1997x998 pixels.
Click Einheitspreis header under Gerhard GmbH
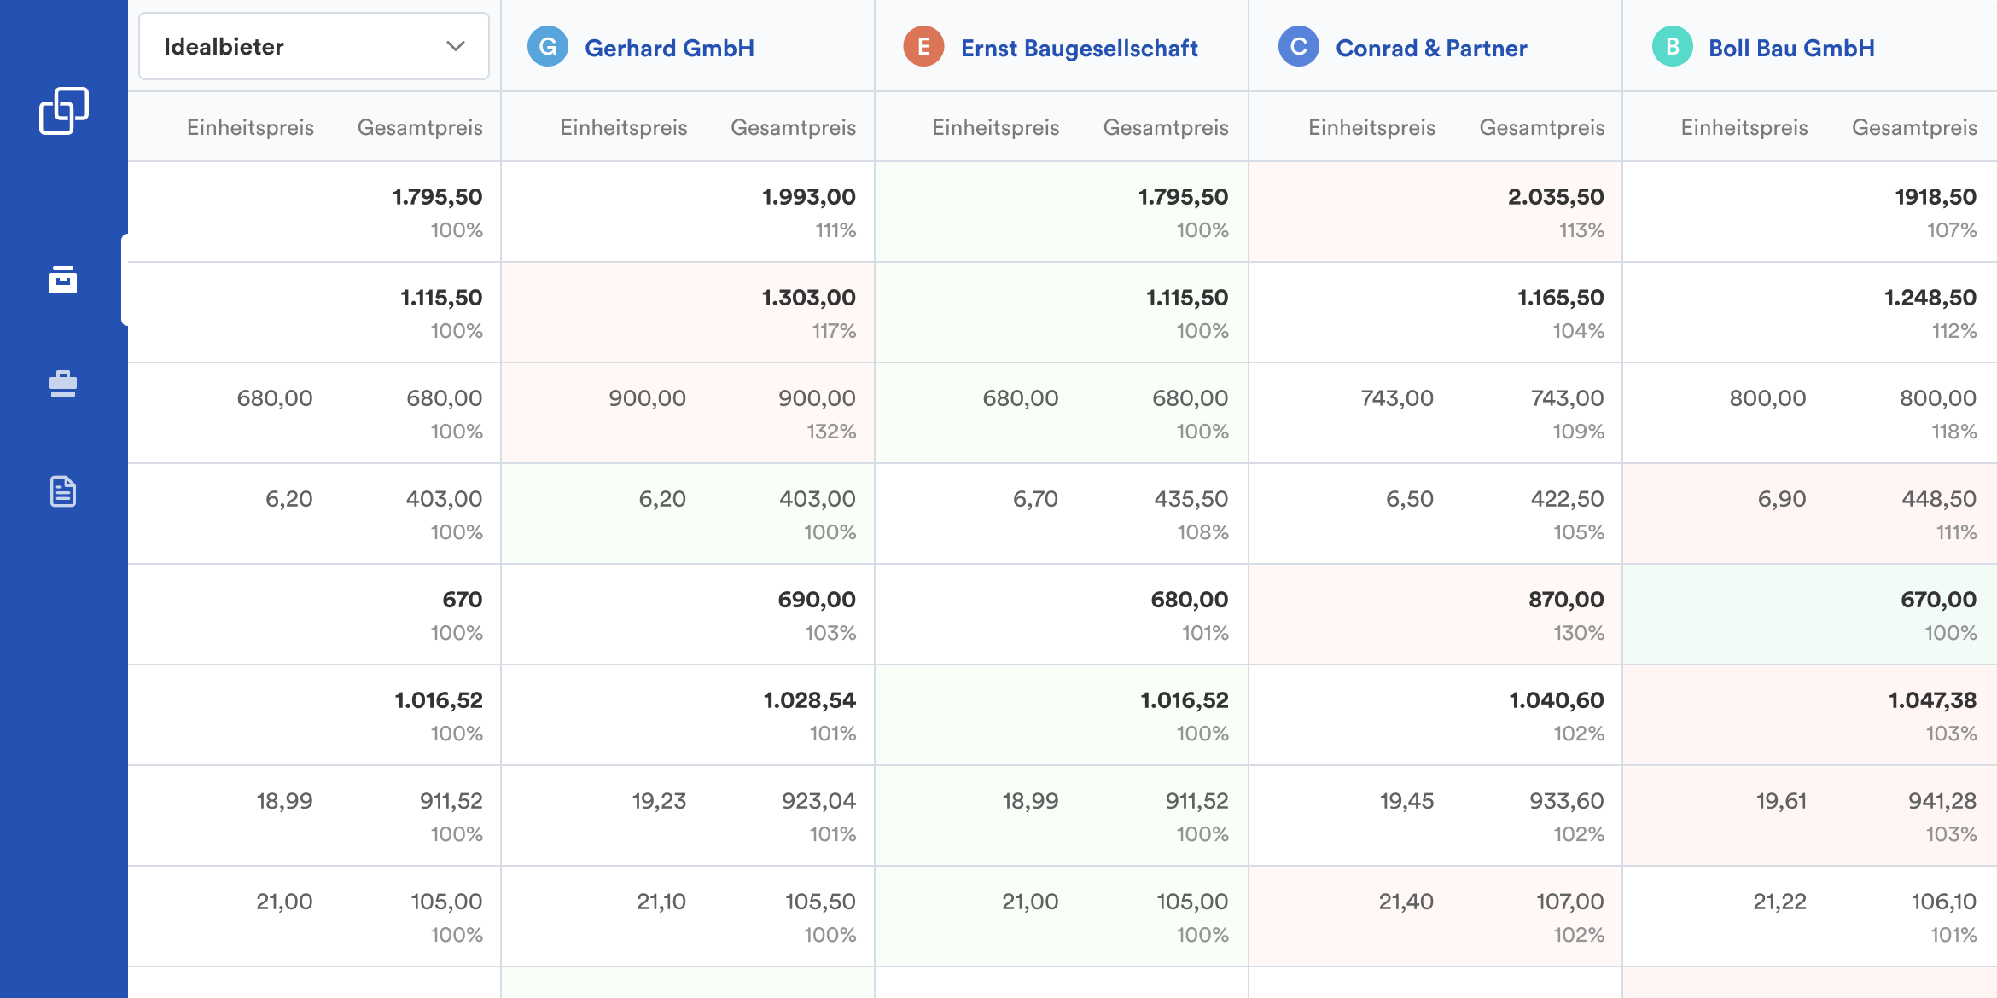pos(623,128)
